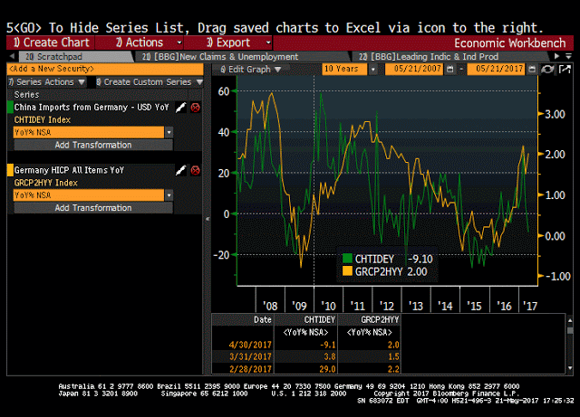This screenshot has height=417, width=580.
Task: Open the Edit Graph menu
Action: click(251, 69)
